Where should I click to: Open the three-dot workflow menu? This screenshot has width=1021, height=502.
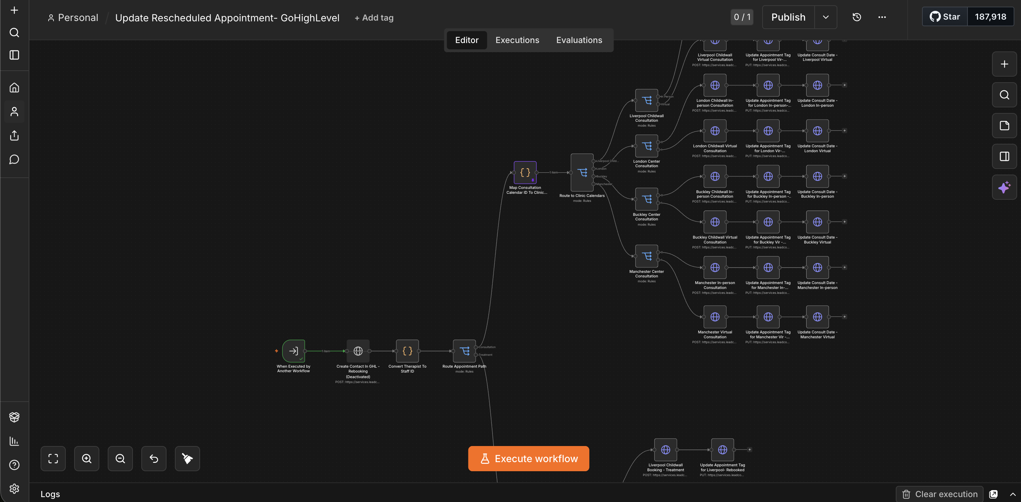(882, 17)
